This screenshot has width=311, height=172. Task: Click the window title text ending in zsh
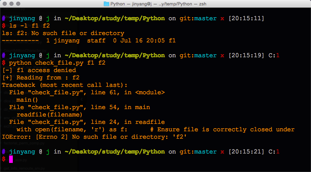158,4
